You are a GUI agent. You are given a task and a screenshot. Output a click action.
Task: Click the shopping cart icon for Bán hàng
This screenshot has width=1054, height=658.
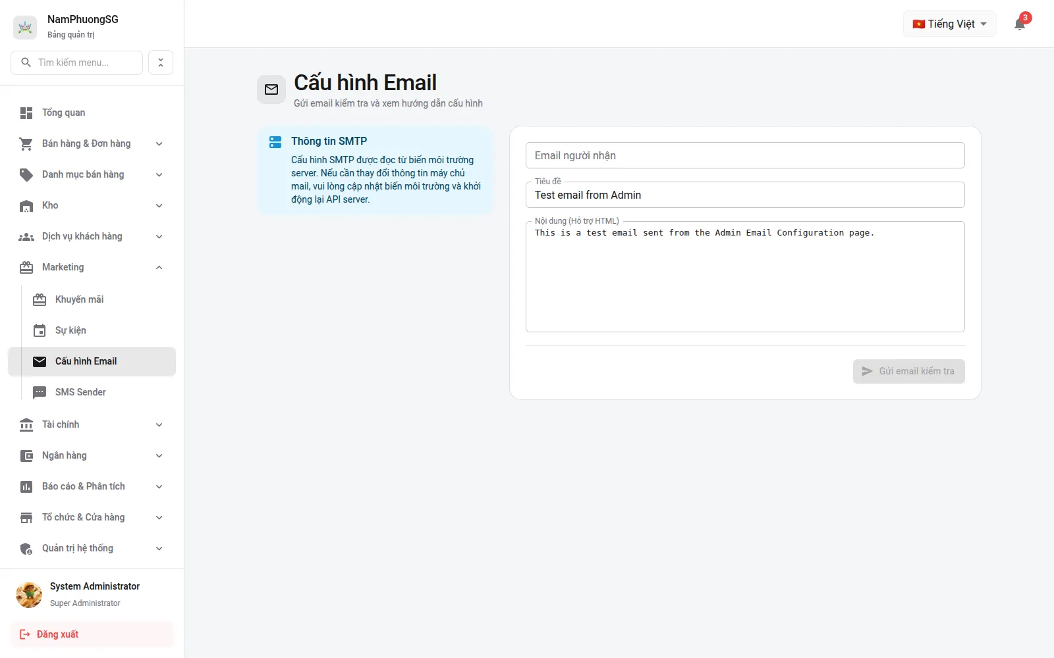(26, 144)
